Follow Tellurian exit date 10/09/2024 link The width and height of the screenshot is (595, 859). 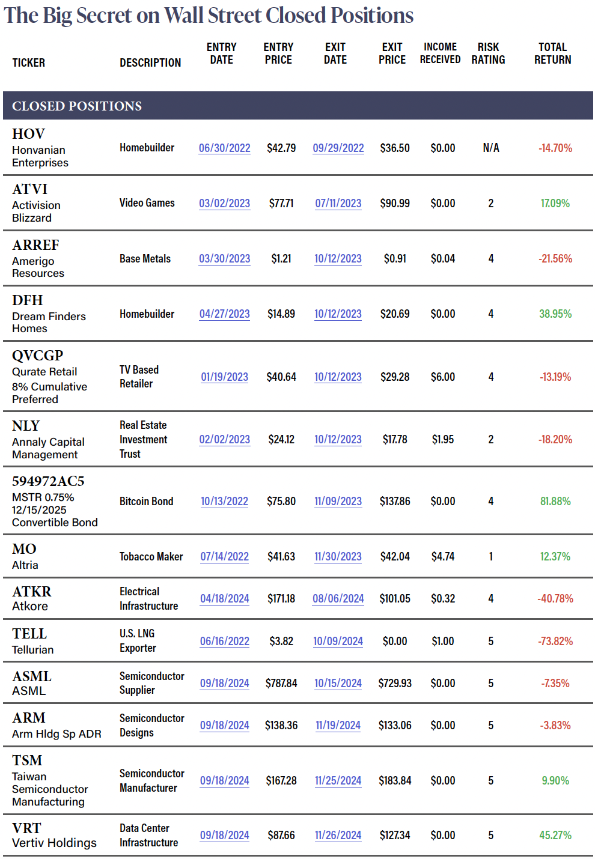(338, 641)
